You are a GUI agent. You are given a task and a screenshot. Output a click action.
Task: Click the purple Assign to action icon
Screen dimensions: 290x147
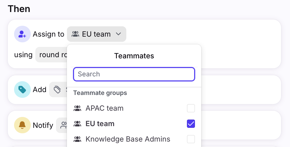tap(22, 34)
